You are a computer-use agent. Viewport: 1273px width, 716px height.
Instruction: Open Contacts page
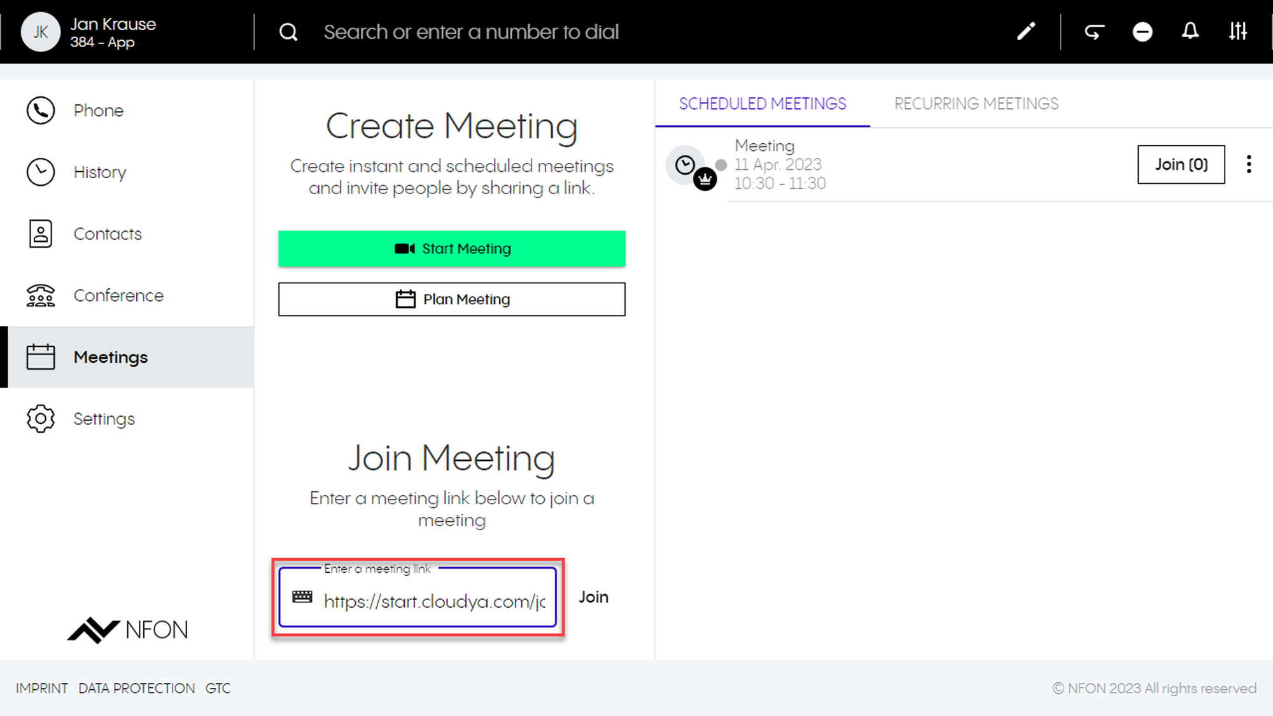[x=107, y=234]
